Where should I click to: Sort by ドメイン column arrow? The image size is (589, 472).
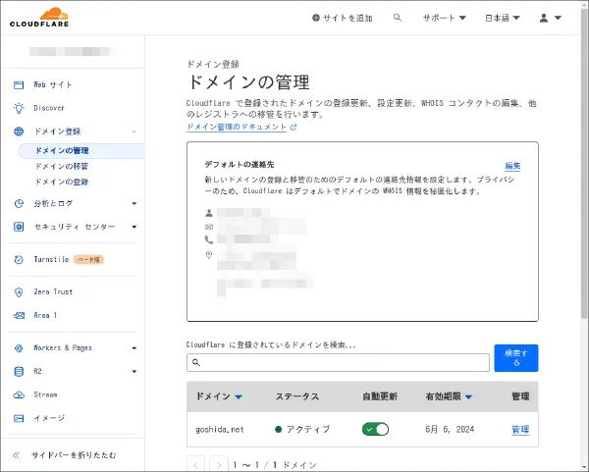click(239, 396)
